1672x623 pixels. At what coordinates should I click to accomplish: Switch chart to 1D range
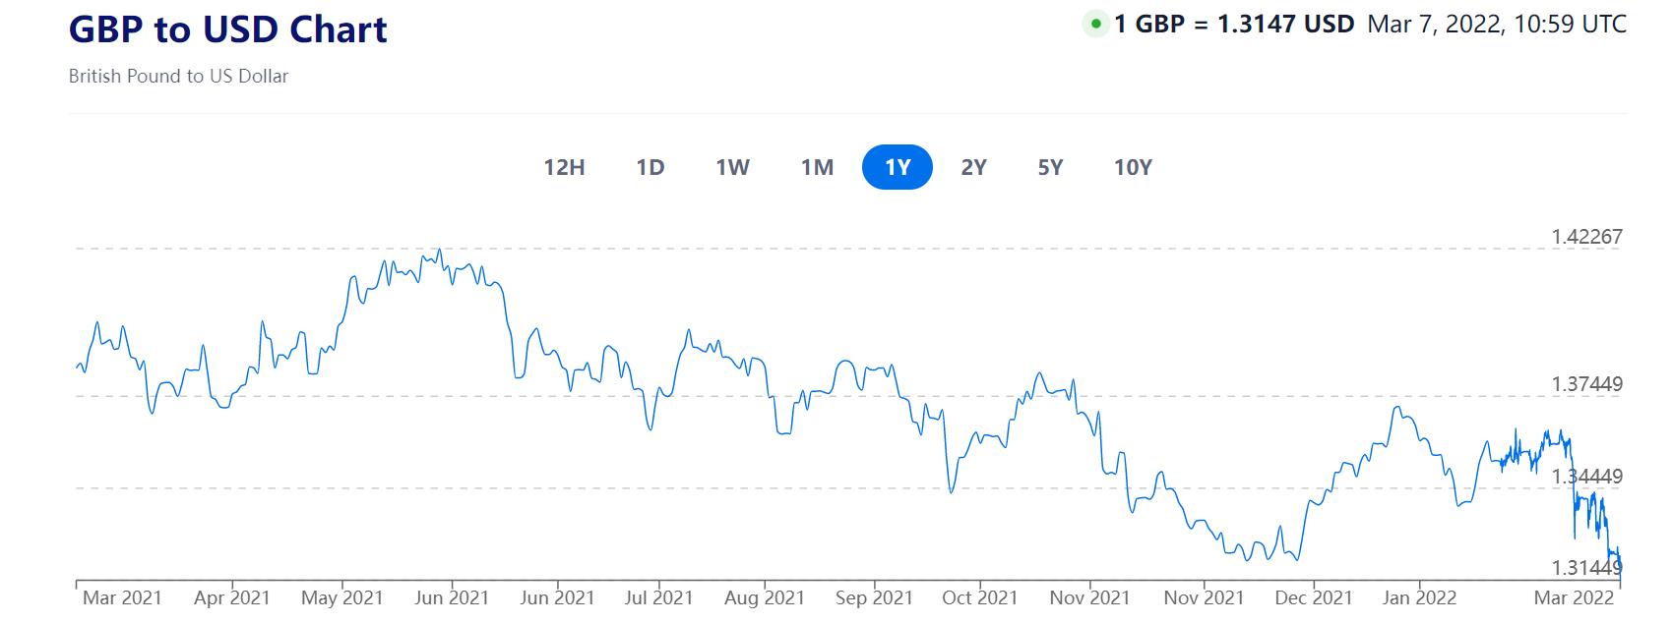point(650,167)
